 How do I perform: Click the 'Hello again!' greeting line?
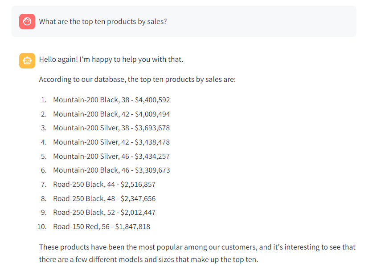(111, 59)
